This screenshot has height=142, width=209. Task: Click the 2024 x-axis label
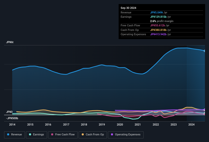pyautogui.click(x=191, y=125)
